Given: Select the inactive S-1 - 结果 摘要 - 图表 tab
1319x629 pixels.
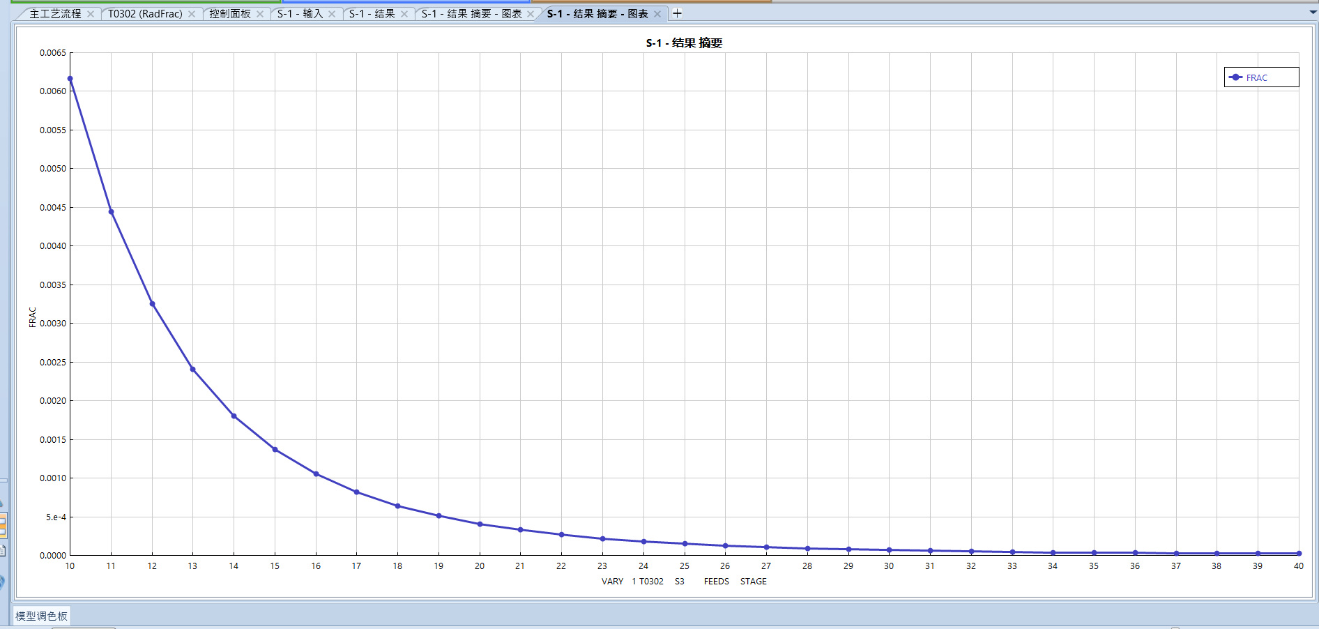Looking at the screenshot, I should click(471, 14).
